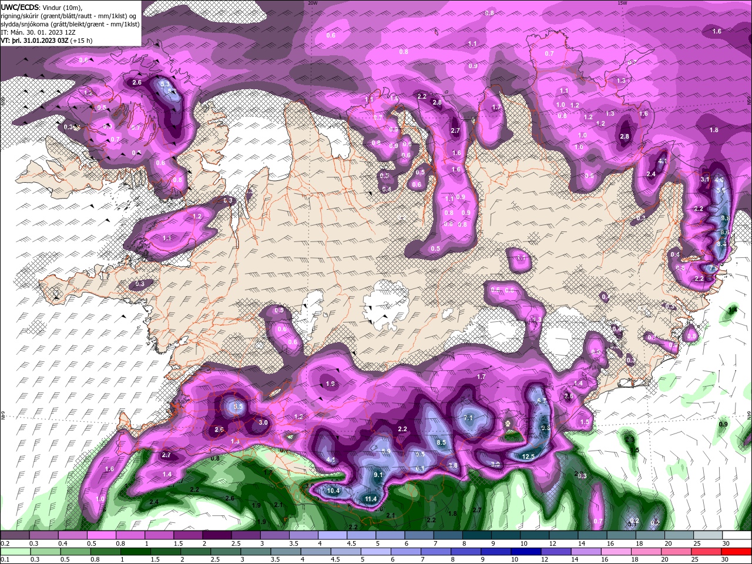This screenshot has height=564, width=752.
Task: Click the 3.8 value label on the map
Action: 453,466
